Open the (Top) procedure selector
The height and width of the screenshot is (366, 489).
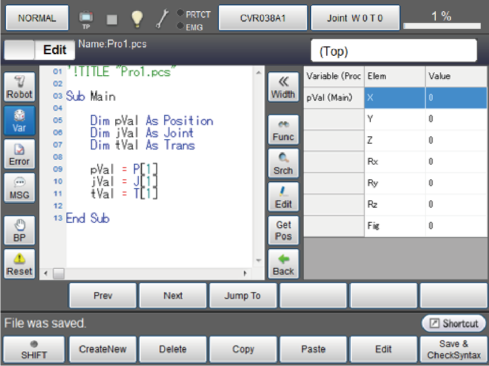[x=394, y=51]
